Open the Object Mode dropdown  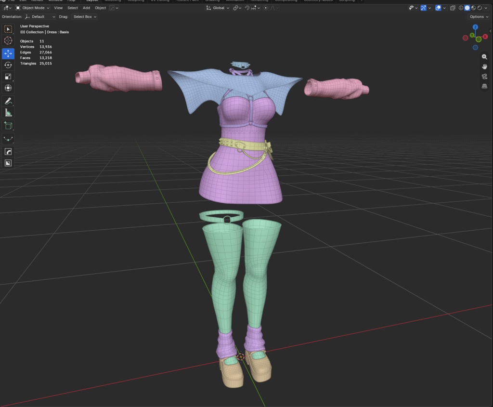pos(33,8)
